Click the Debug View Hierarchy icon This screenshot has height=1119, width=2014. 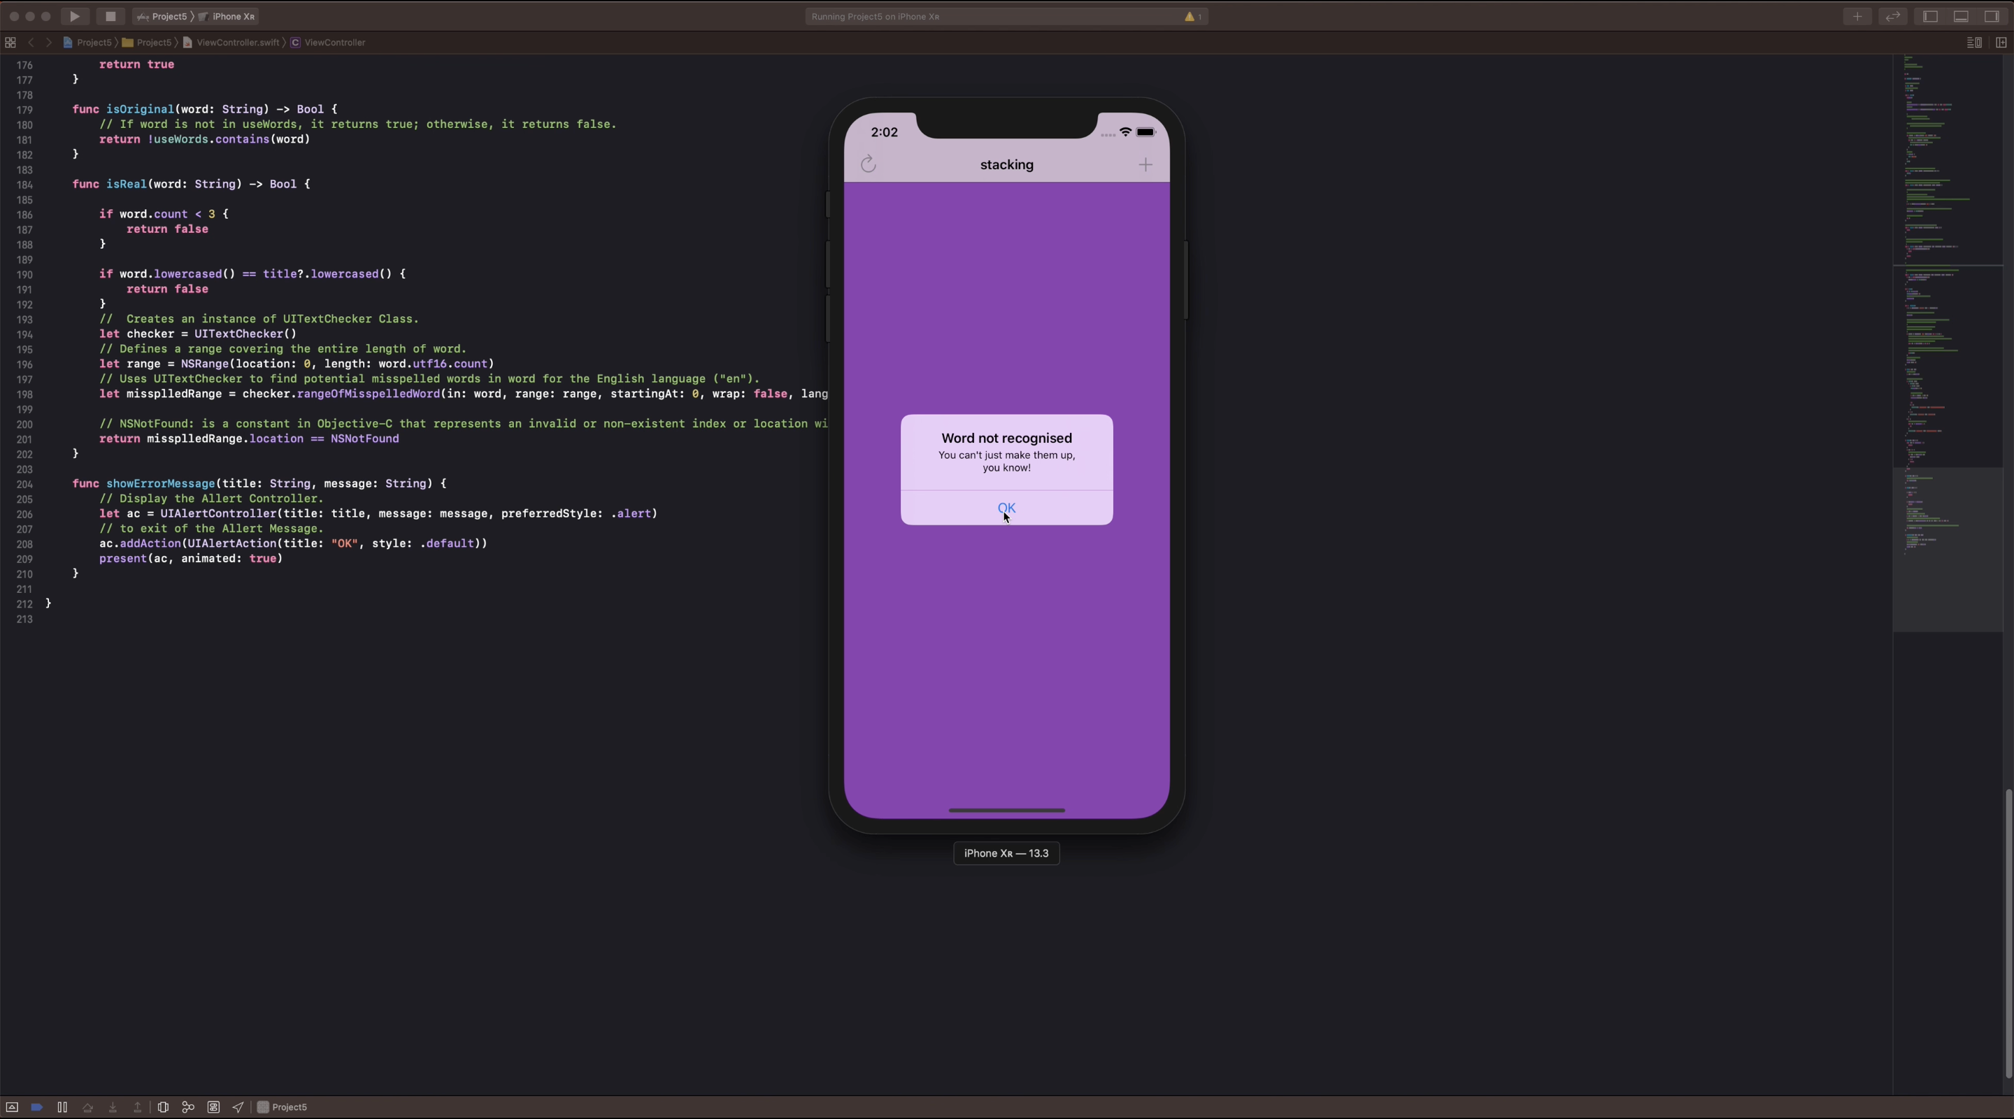coord(163,1107)
